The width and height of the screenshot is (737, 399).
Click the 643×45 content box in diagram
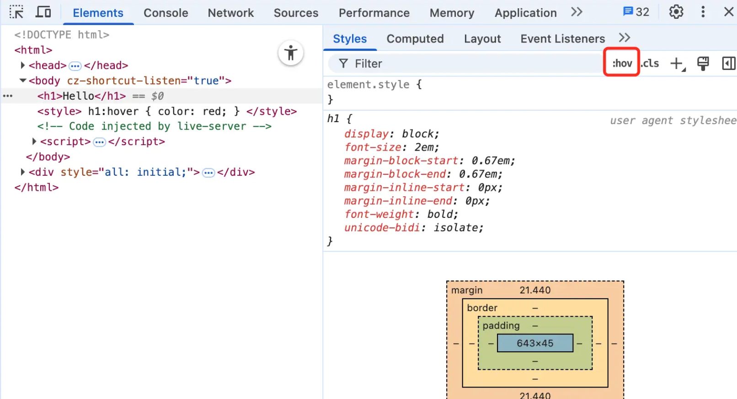[x=535, y=343]
